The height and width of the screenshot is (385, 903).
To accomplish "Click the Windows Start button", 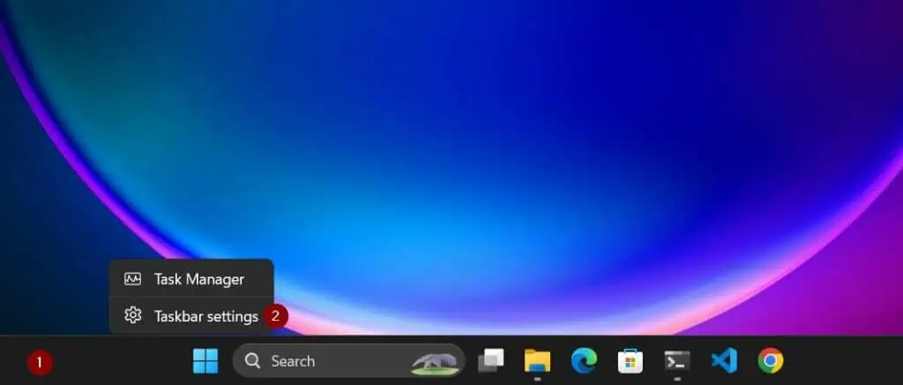I will [205, 361].
